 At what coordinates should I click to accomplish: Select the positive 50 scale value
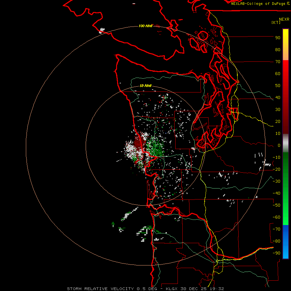278,86
